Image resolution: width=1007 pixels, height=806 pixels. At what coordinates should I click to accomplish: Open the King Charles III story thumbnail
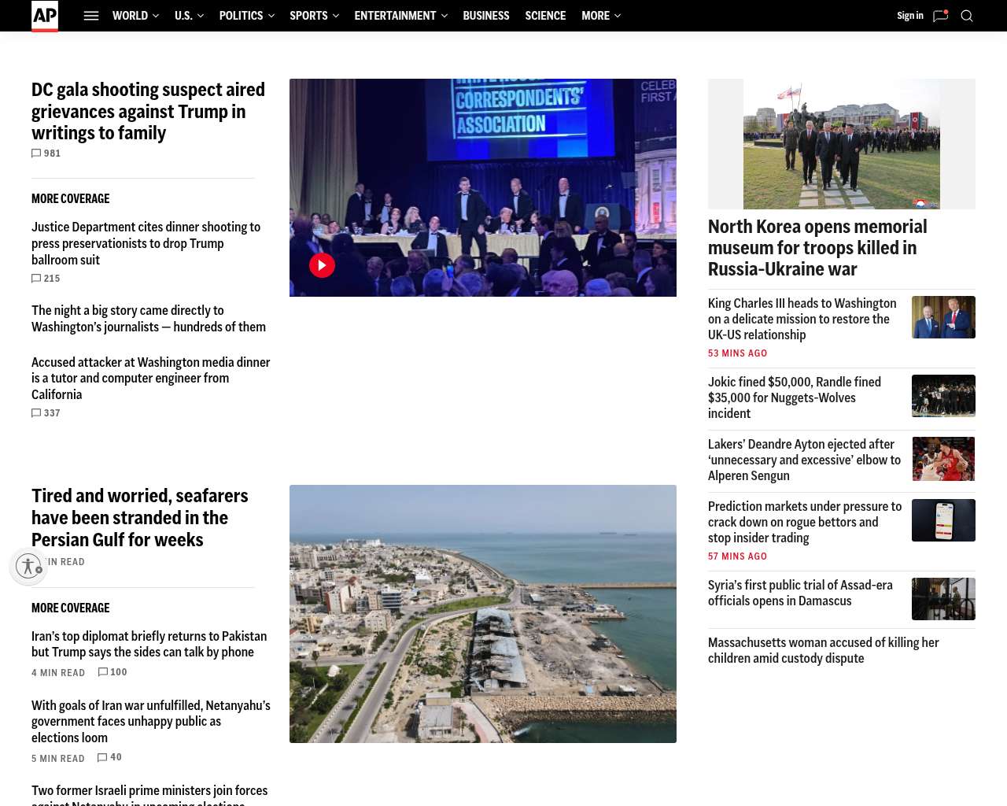point(943,317)
